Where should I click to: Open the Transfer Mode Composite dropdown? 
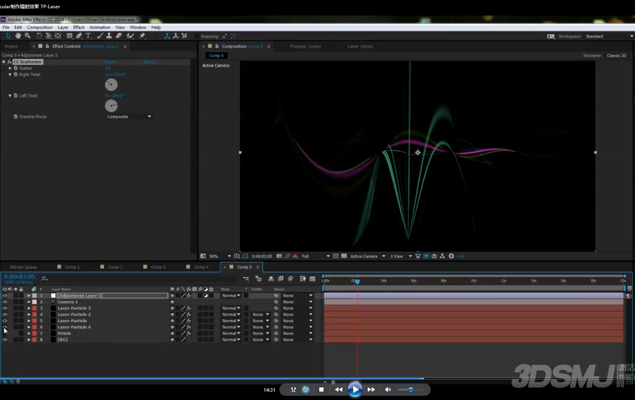point(129,117)
